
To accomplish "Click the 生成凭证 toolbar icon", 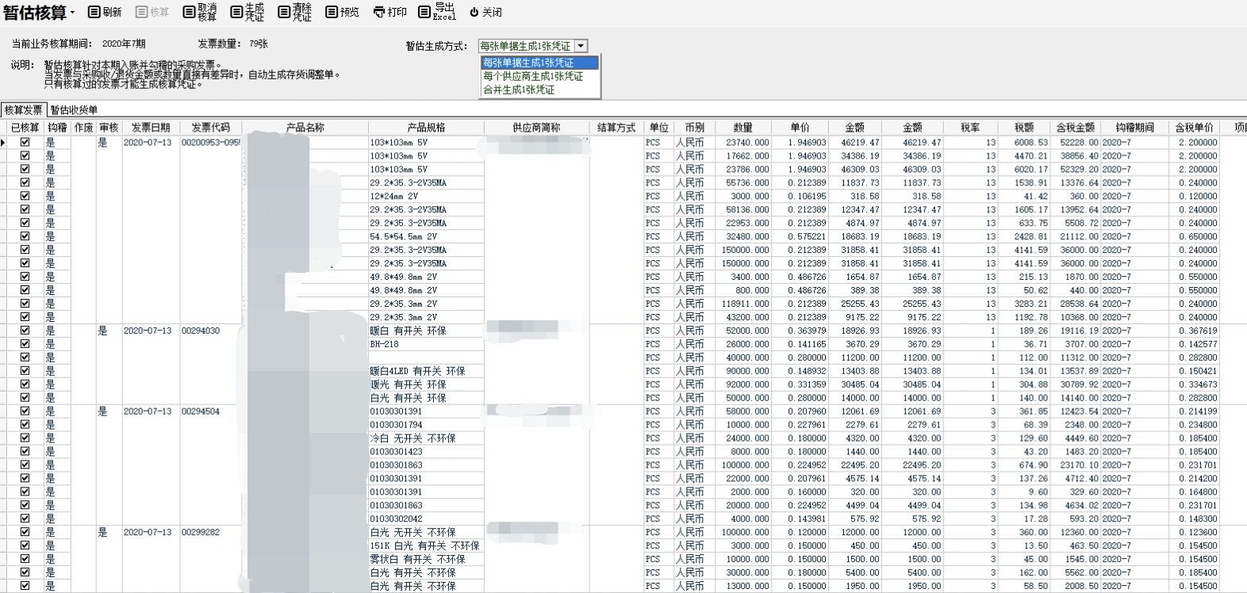I will [236, 12].
